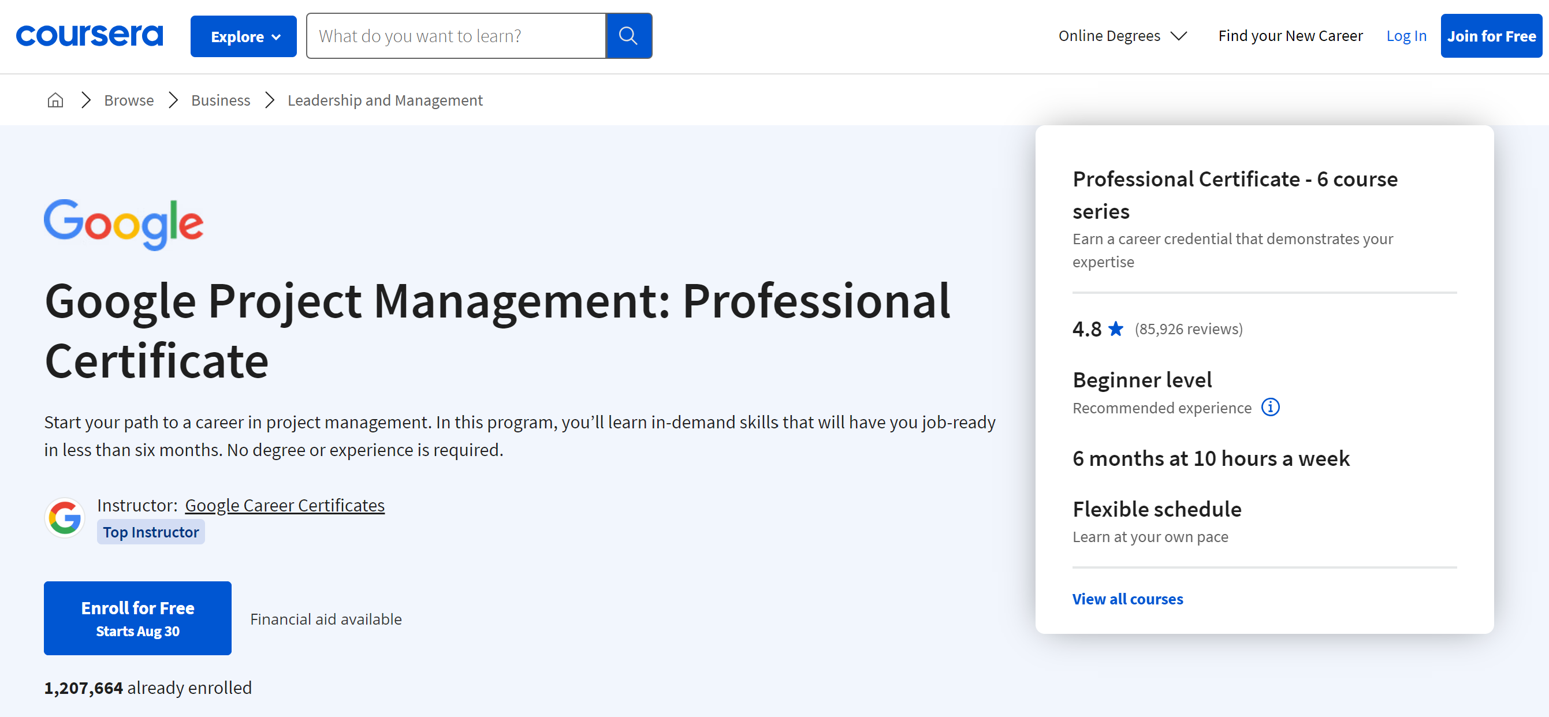Click Financial aid available
Image resolution: width=1549 pixels, height=717 pixels.
[x=326, y=619]
